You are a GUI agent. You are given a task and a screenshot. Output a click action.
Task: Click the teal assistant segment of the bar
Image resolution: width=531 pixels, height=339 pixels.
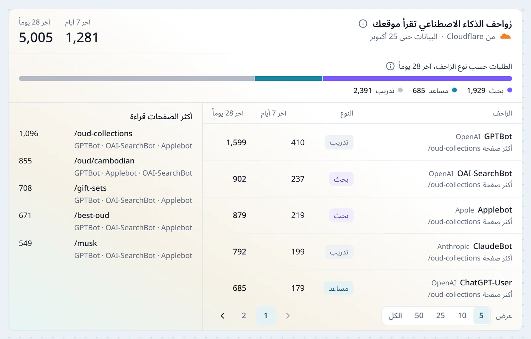click(x=288, y=79)
